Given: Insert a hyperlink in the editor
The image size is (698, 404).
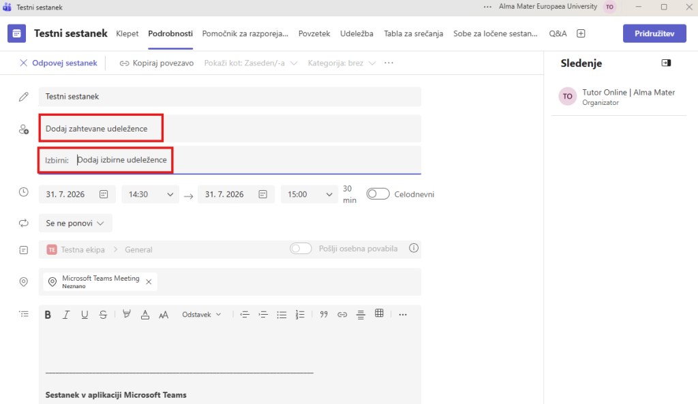Looking at the screenshot, I should (342, 315).
